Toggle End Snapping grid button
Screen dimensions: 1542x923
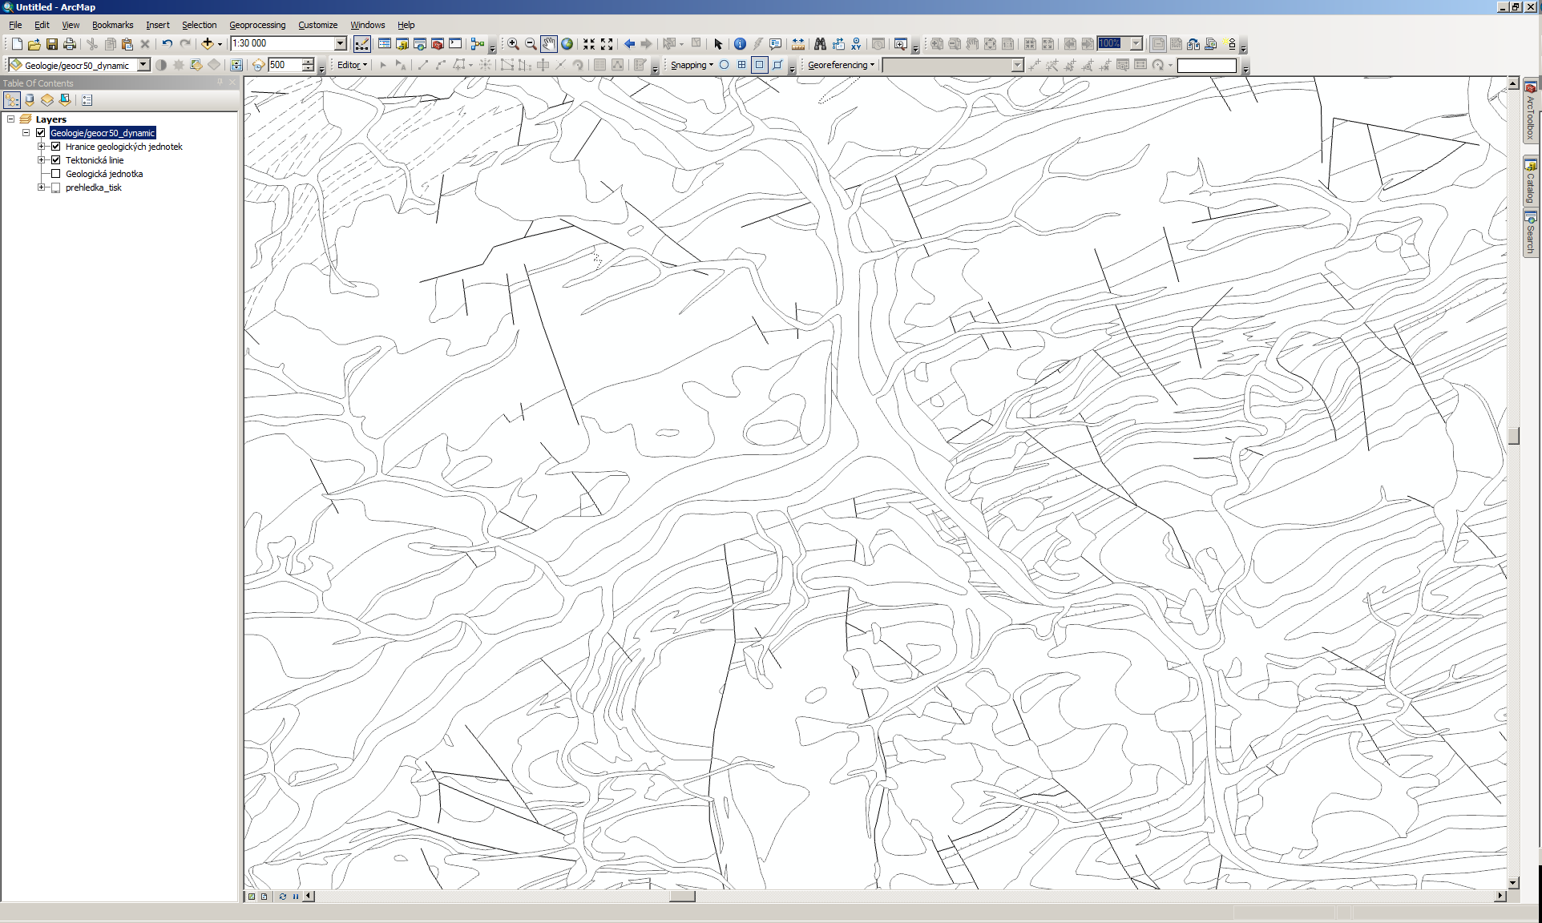coord(742,65)
